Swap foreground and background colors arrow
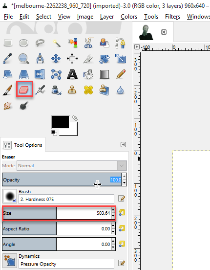Screen dimensions: 210x270 [75, 118]
